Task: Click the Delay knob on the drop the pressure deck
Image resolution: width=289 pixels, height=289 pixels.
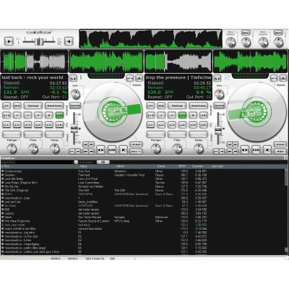Action: coord(199,149)
